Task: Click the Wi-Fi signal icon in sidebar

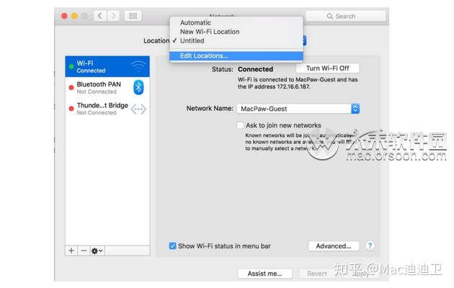Action: 138,66
